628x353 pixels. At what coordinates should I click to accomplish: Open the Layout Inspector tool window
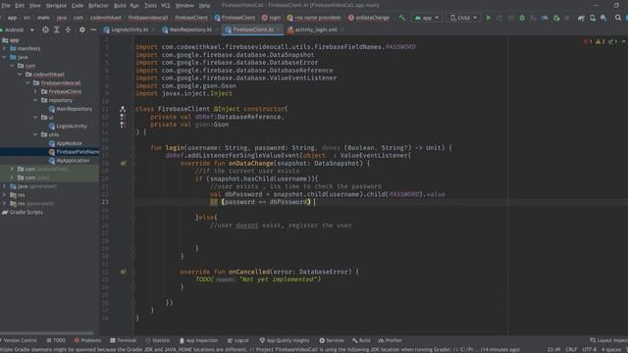click(x=608, y=340)
